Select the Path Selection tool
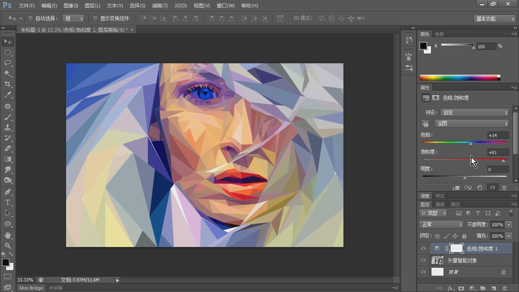 [x=8, y=213]
